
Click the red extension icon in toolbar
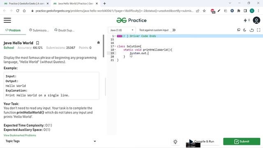(x=213, y=11)
